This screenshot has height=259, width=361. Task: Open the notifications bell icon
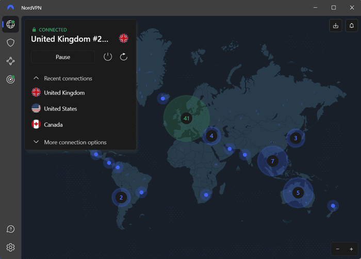click(x=352, y=26)
